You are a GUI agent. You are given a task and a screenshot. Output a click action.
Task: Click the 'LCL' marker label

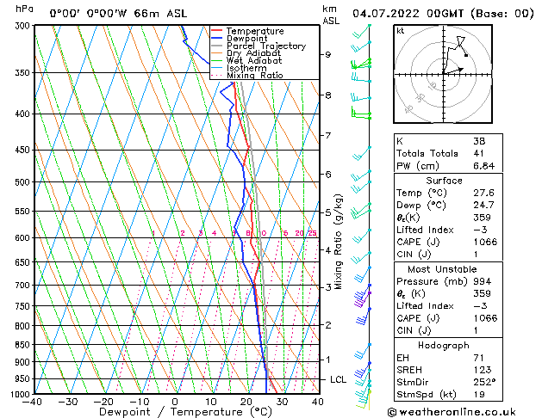click(x=338, y=379)
